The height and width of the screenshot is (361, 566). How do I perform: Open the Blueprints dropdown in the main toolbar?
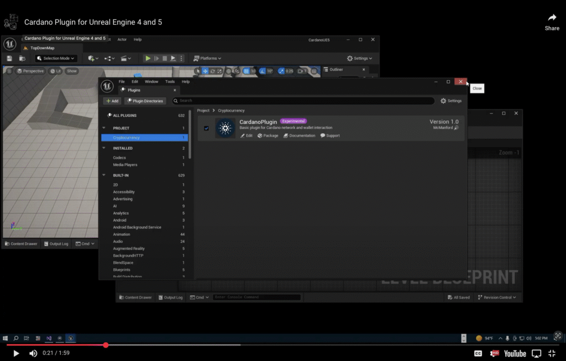[x=109, y=58]
